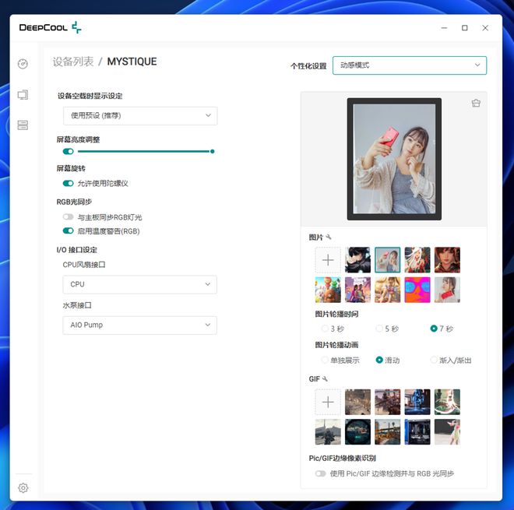Add a new GIF with plus tile
Image resolution: width=514 pixels, height=510 pixels.
[328, 402]
